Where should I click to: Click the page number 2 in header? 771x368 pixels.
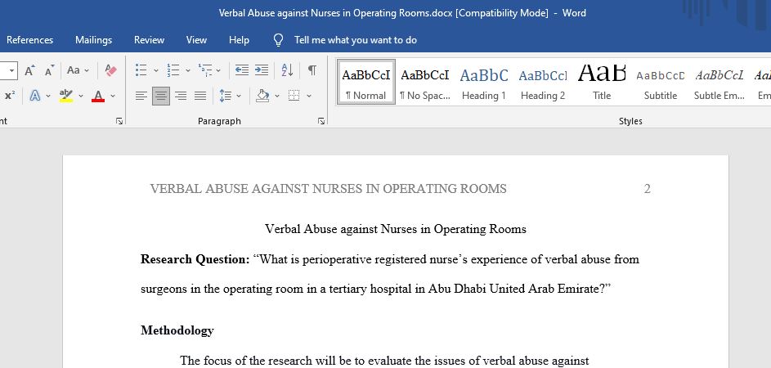point(647,189)
